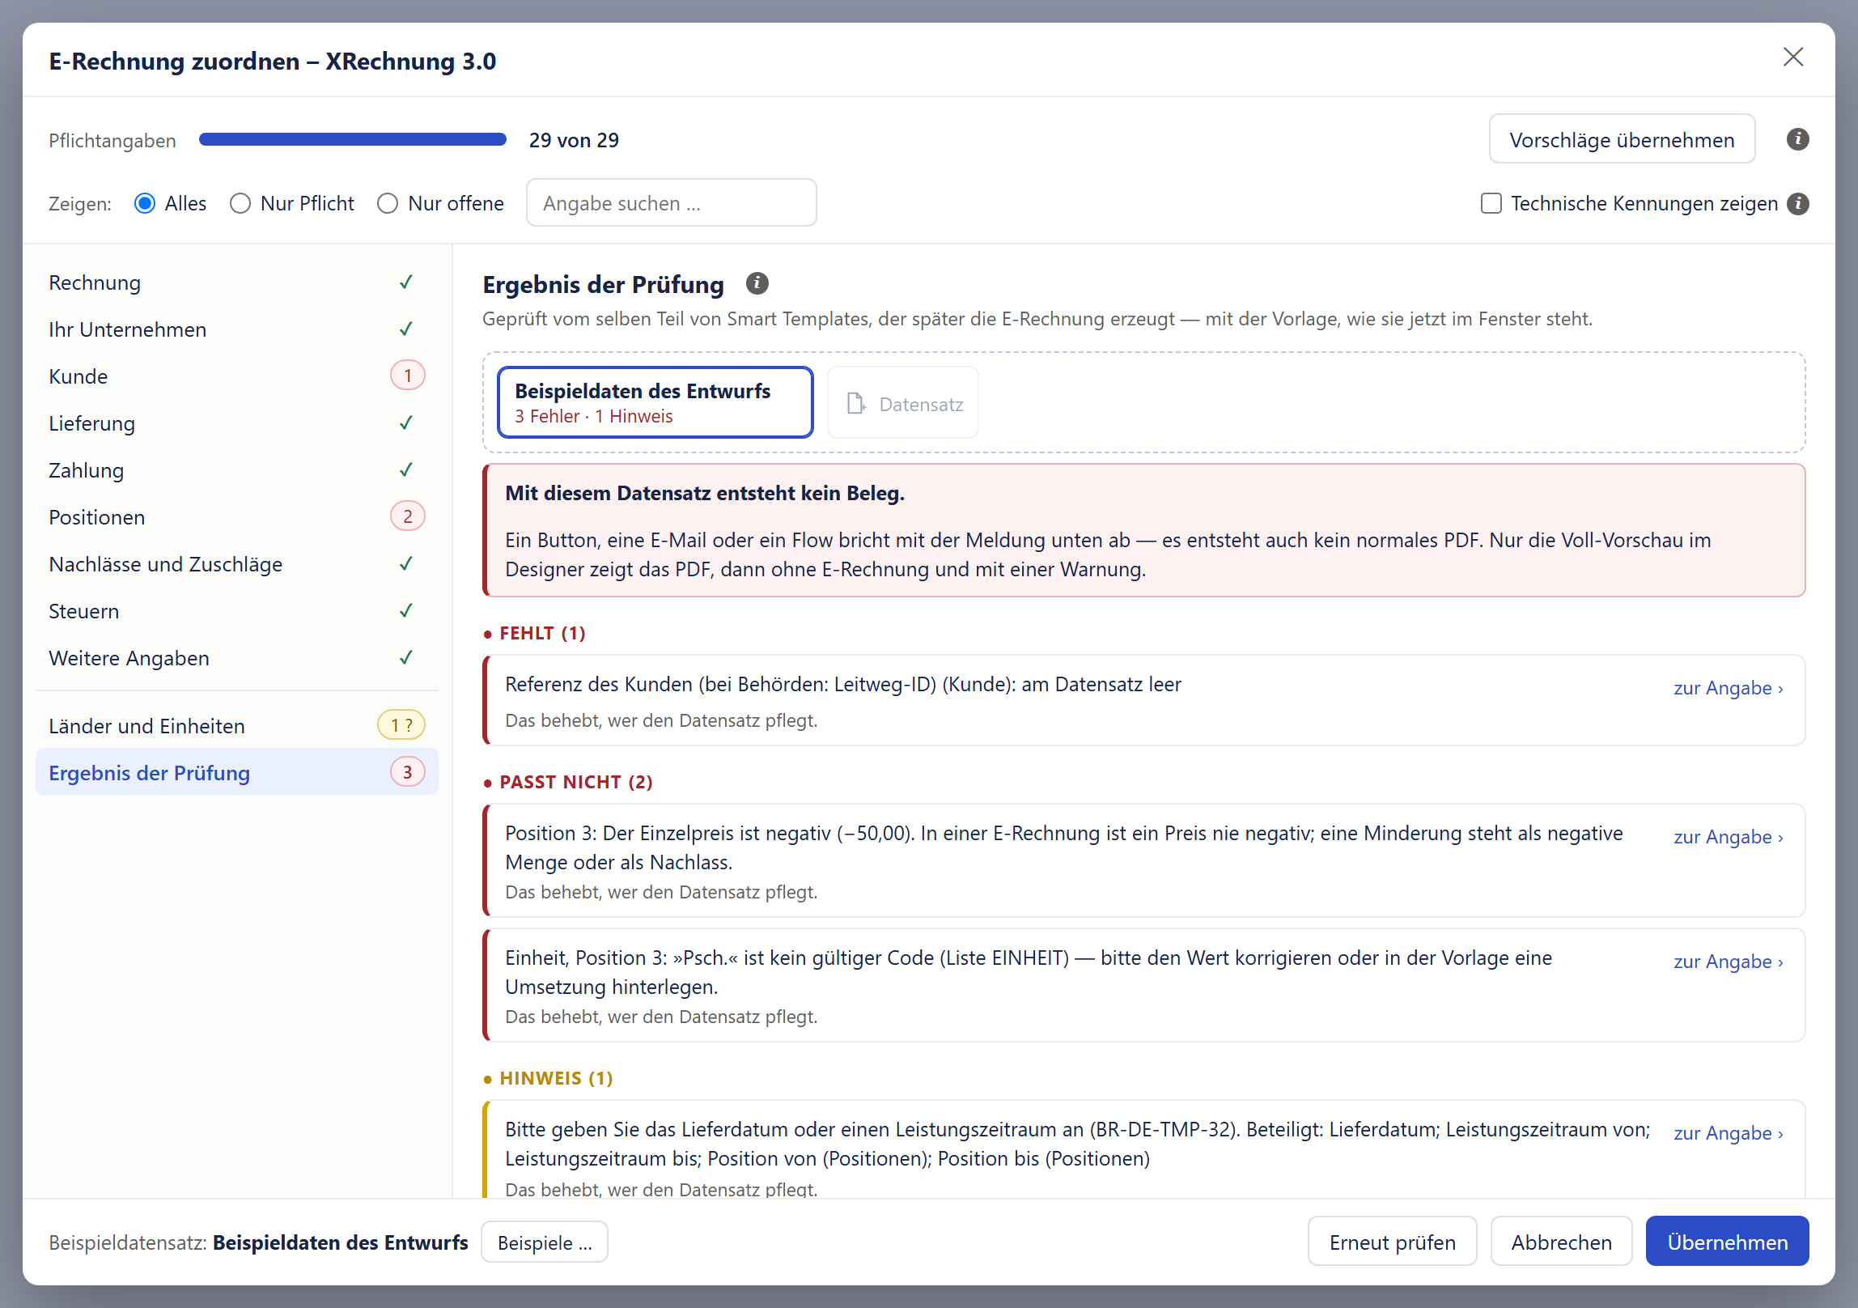Image resolution: width=1858 pixels, height=1308 pixels.
Task: Click Vorschläge übernehmen button
Action: pos(1622,139)
